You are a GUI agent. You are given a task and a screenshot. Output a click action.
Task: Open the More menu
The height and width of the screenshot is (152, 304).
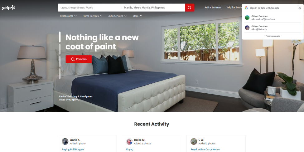(x=137, y=16)
